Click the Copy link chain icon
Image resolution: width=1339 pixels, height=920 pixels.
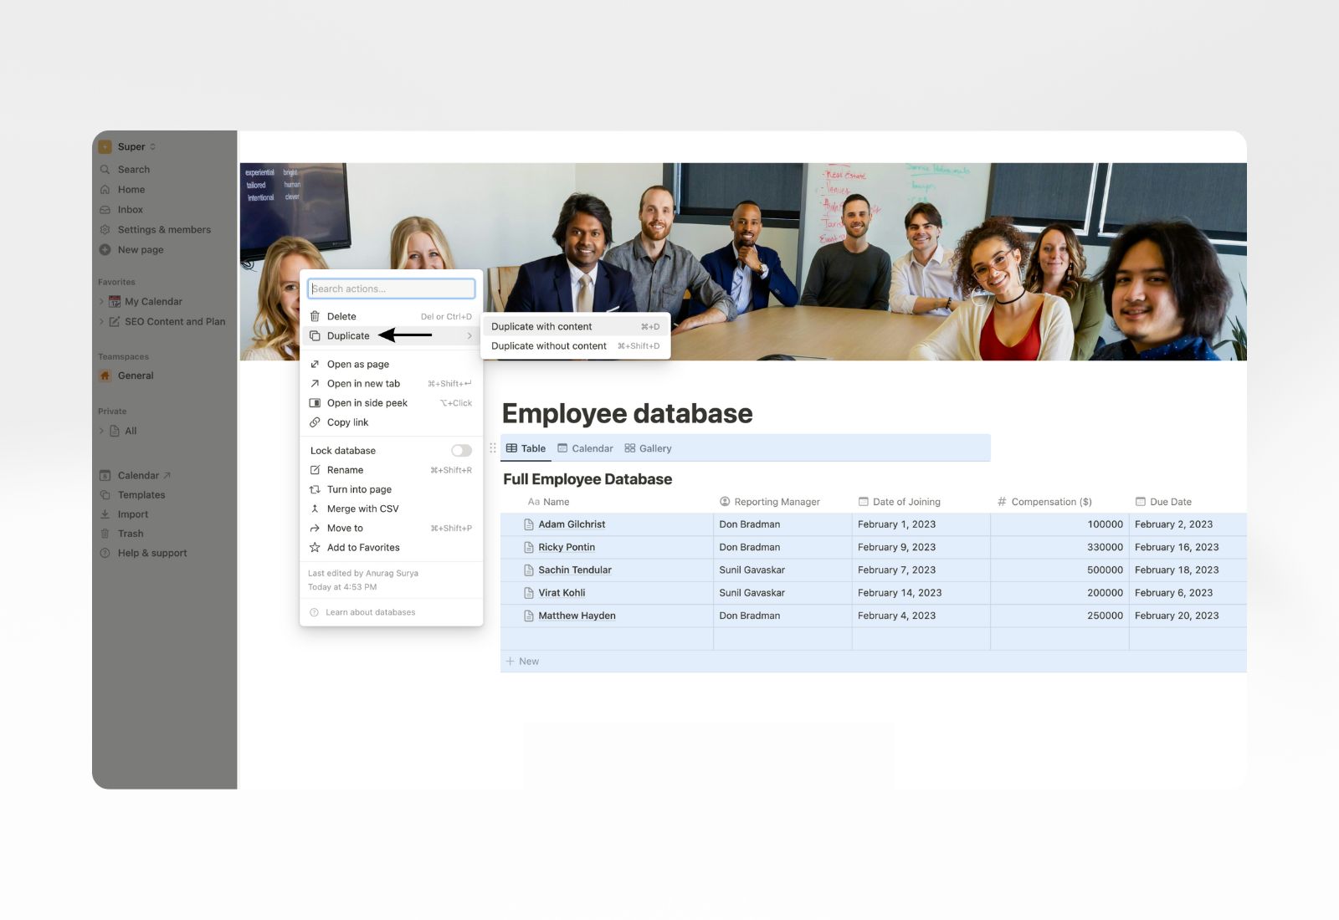(315, 422)
